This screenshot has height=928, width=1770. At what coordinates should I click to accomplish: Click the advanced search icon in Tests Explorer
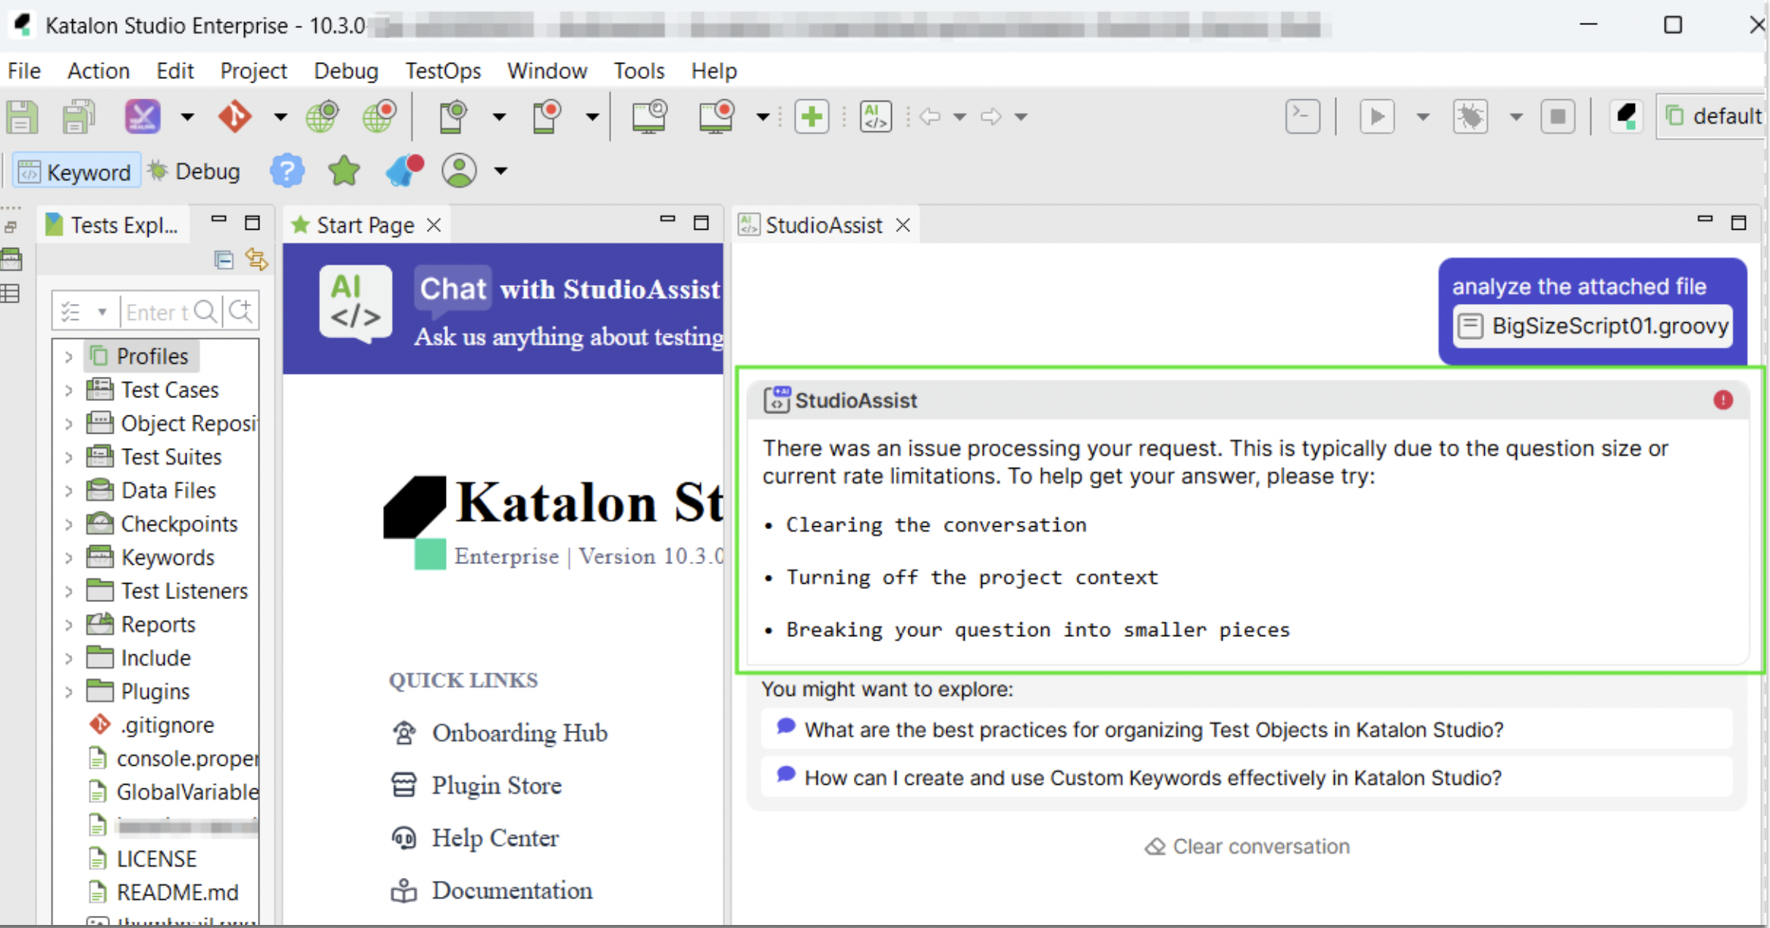(x=241, y=311)
